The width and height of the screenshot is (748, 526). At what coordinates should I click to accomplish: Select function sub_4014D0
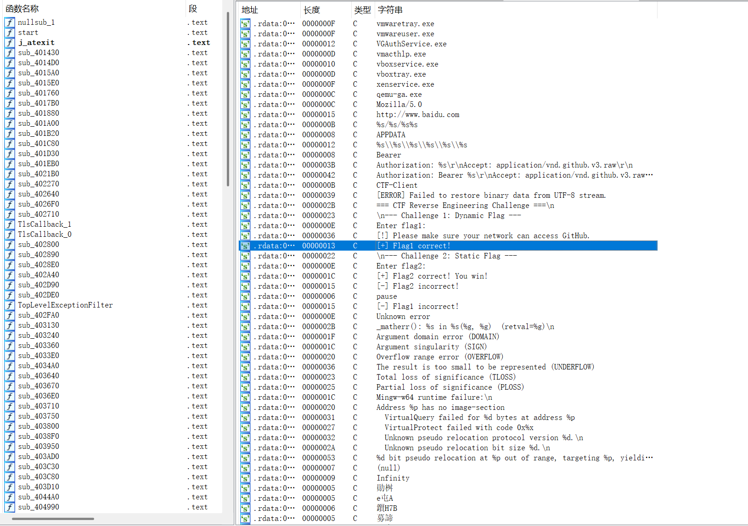(39, 63)
